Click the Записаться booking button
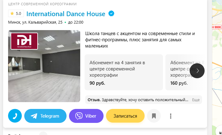Viewport: 222px width, 135px height. click(x=125, y=116)
